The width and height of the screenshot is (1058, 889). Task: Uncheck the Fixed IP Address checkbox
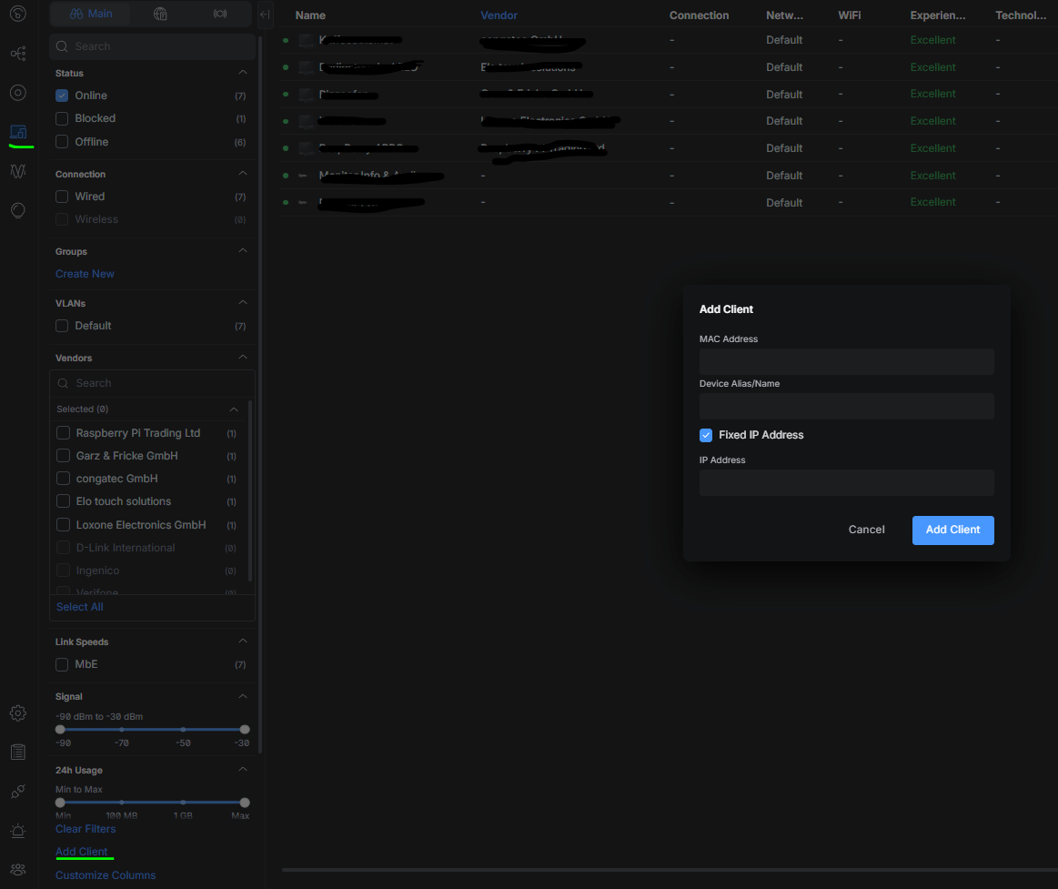(x=706, y=435)
